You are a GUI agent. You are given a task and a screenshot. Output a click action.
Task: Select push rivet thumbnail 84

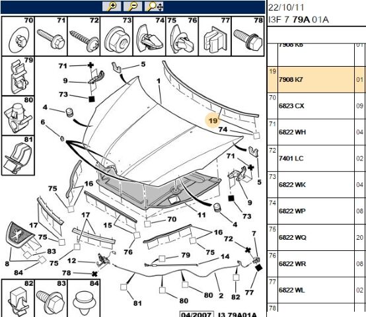coord(84,298)
